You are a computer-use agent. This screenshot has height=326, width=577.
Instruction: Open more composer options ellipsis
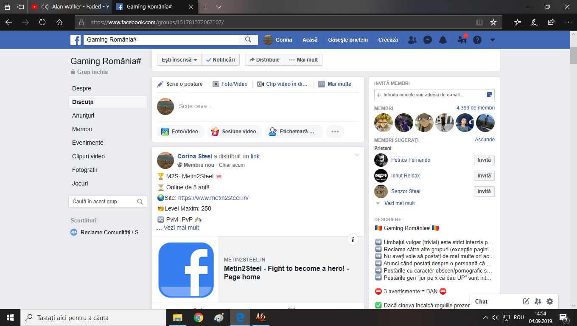tap(335, 132)
